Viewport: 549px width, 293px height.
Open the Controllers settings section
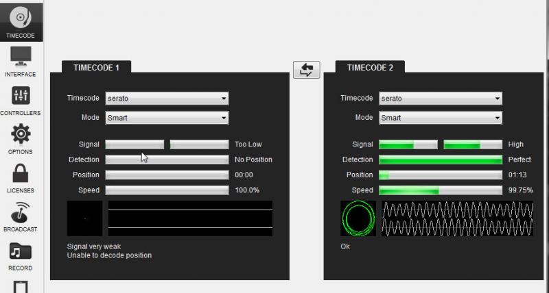tap(21, 101)
